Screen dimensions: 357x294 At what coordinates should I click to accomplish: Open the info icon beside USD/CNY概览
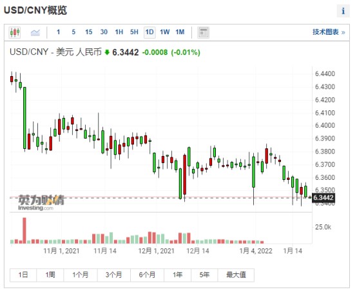pos(343,11)
